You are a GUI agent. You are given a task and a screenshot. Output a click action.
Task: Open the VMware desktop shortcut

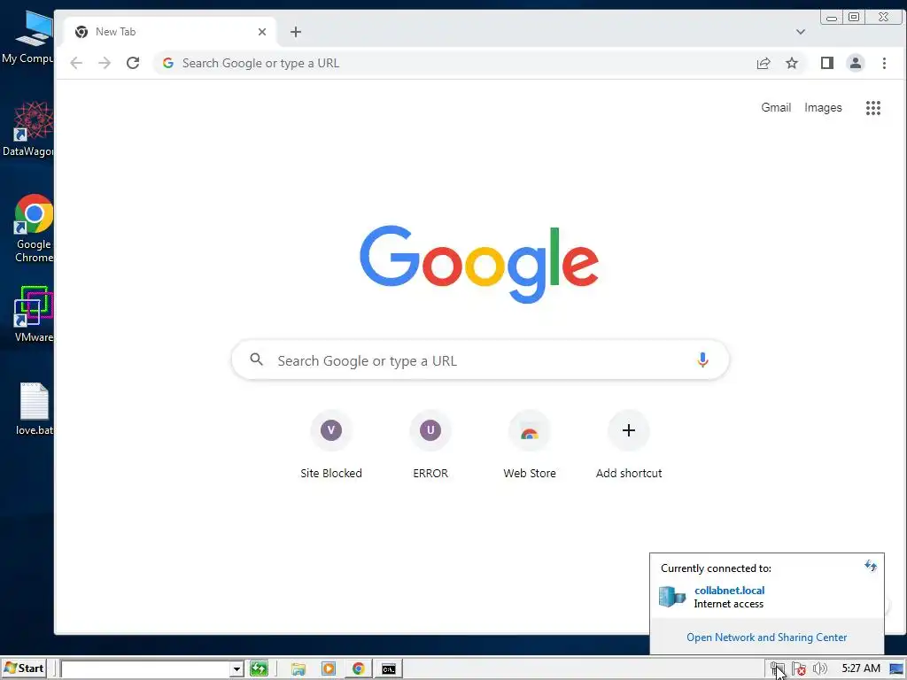[x=34, y=314]
